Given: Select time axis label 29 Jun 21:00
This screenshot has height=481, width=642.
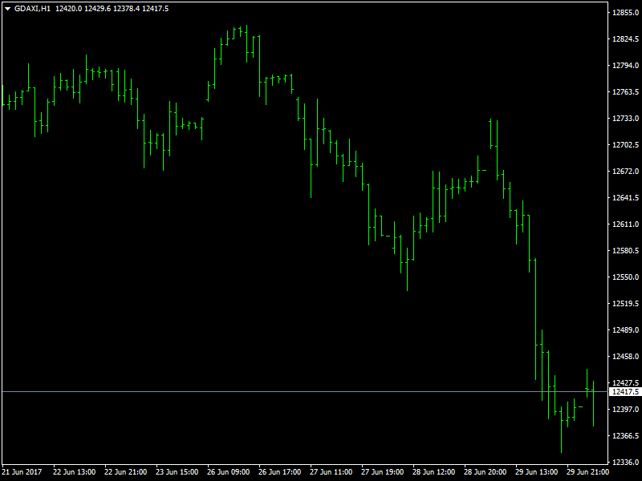Looking at the screenshot, I should tap(588, 472).
